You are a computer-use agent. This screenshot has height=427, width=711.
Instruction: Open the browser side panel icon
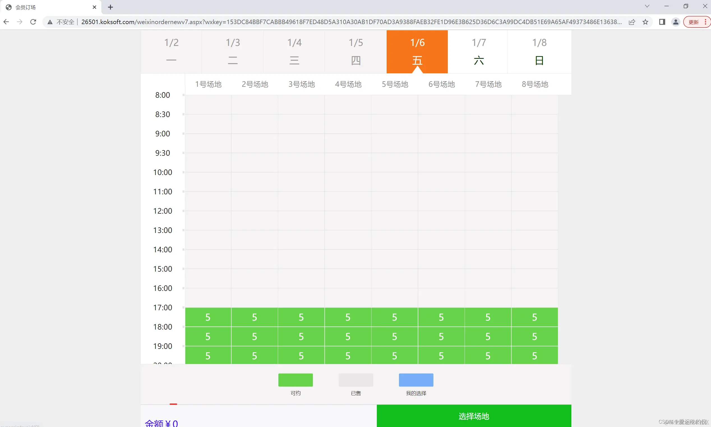coord(662,22)
